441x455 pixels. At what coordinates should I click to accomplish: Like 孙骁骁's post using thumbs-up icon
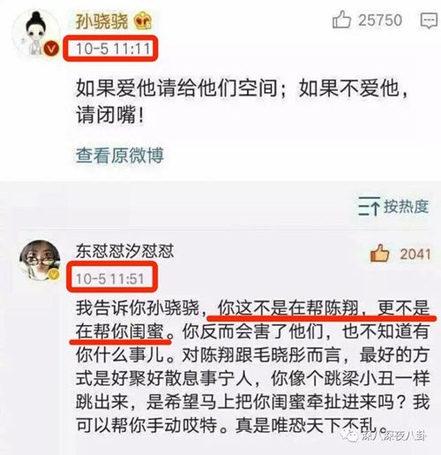point(341,19)
